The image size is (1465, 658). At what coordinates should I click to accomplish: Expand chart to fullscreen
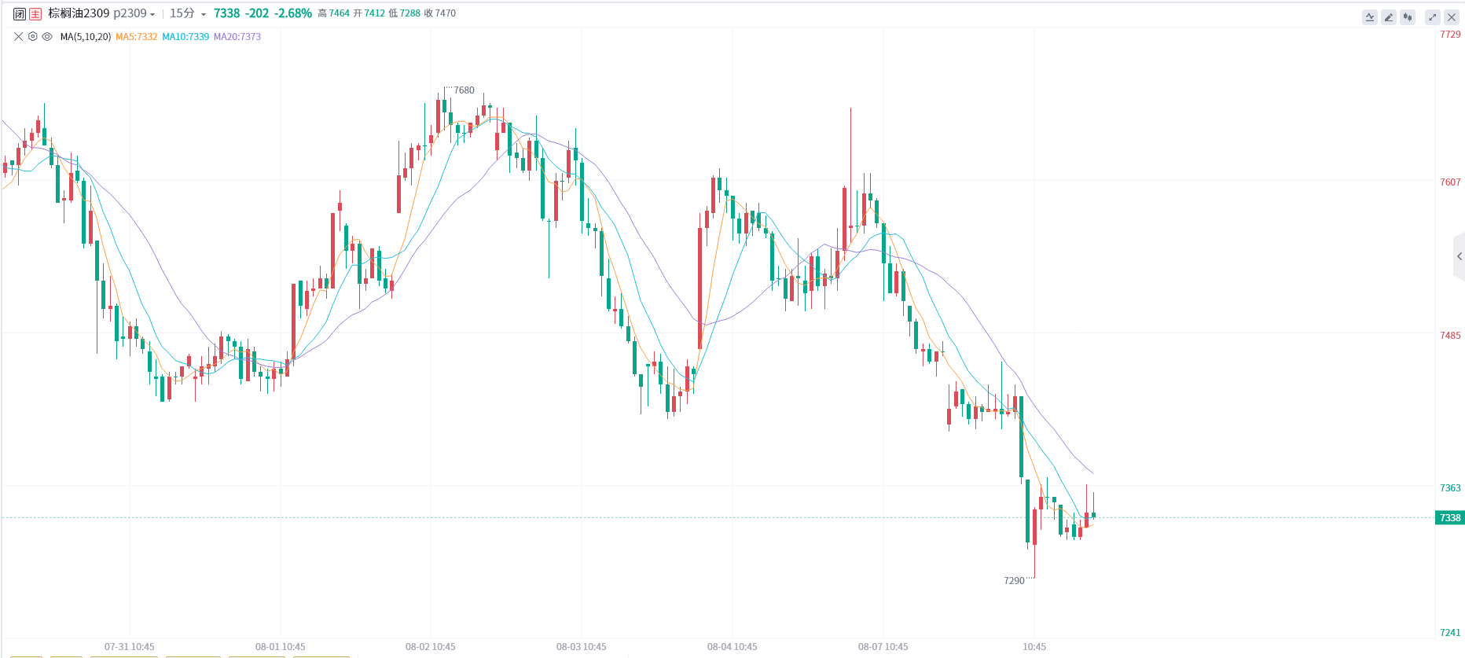[x=1433, y=17]
